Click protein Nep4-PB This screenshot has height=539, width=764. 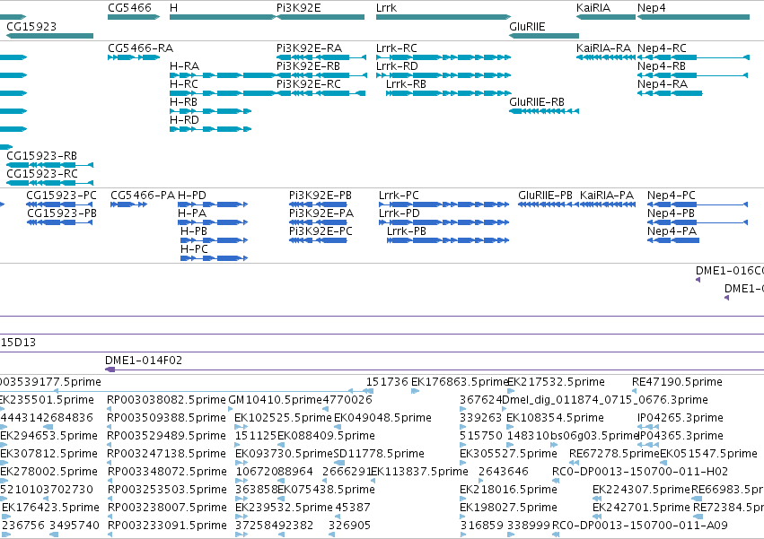pos(698,222)
